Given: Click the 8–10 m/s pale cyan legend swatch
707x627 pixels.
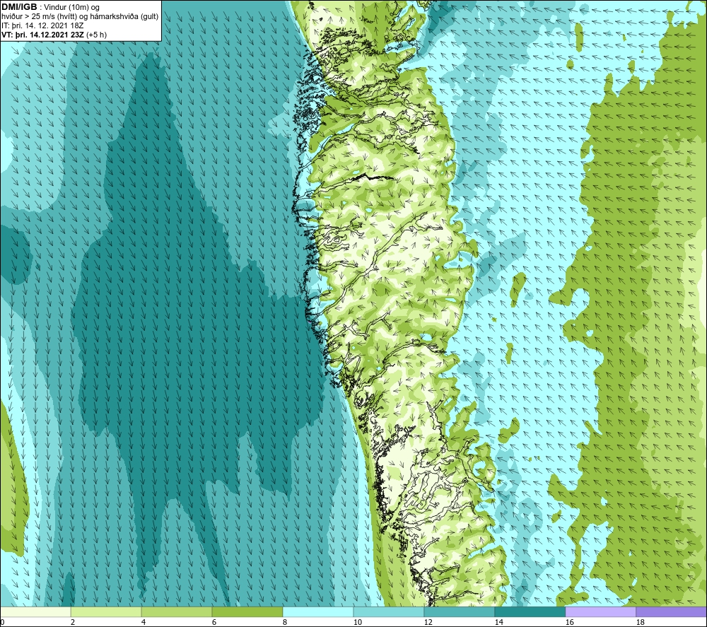Looking at the screenshot, I should click(x=318, y=612).
